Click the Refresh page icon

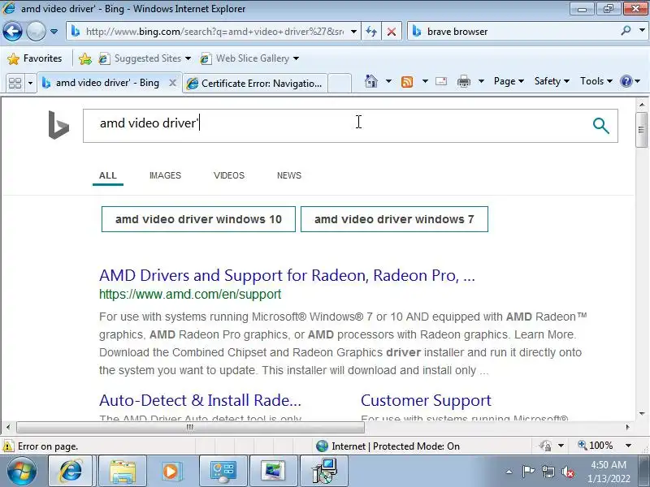(371, 32)
